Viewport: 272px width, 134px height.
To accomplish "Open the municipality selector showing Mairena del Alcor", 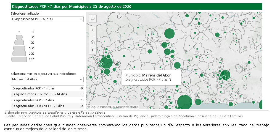I will 47,80.
